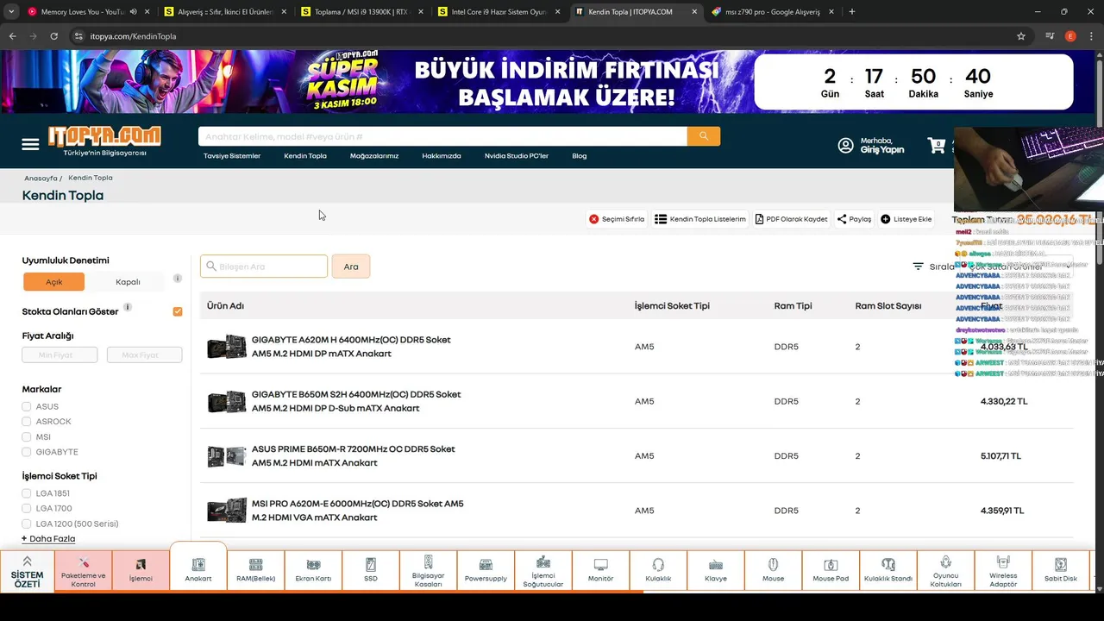Focus the Bileşen Ara input
Screen dimensions: 1104x621
click(264, 267)
